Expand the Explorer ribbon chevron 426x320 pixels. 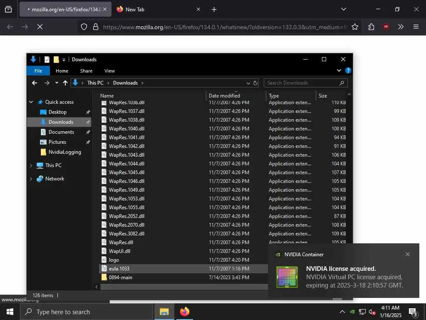click(x=339, y=70)
